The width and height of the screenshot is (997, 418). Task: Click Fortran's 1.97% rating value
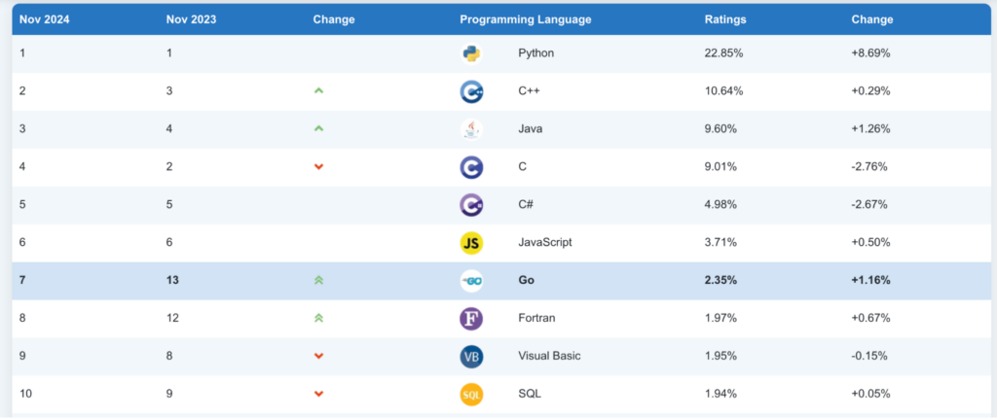[720, 319]
